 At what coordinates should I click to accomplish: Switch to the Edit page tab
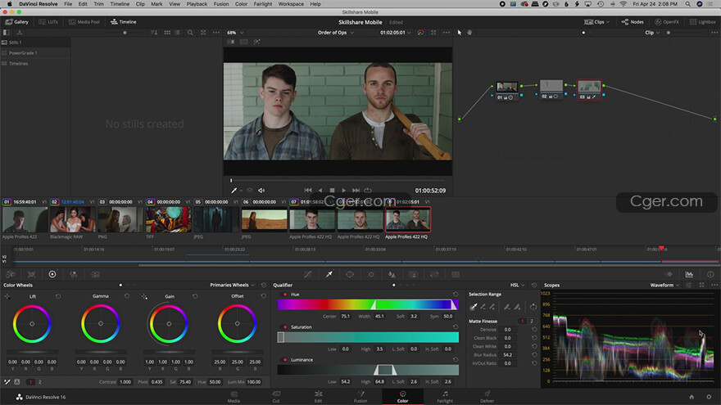tap(318, 397)
